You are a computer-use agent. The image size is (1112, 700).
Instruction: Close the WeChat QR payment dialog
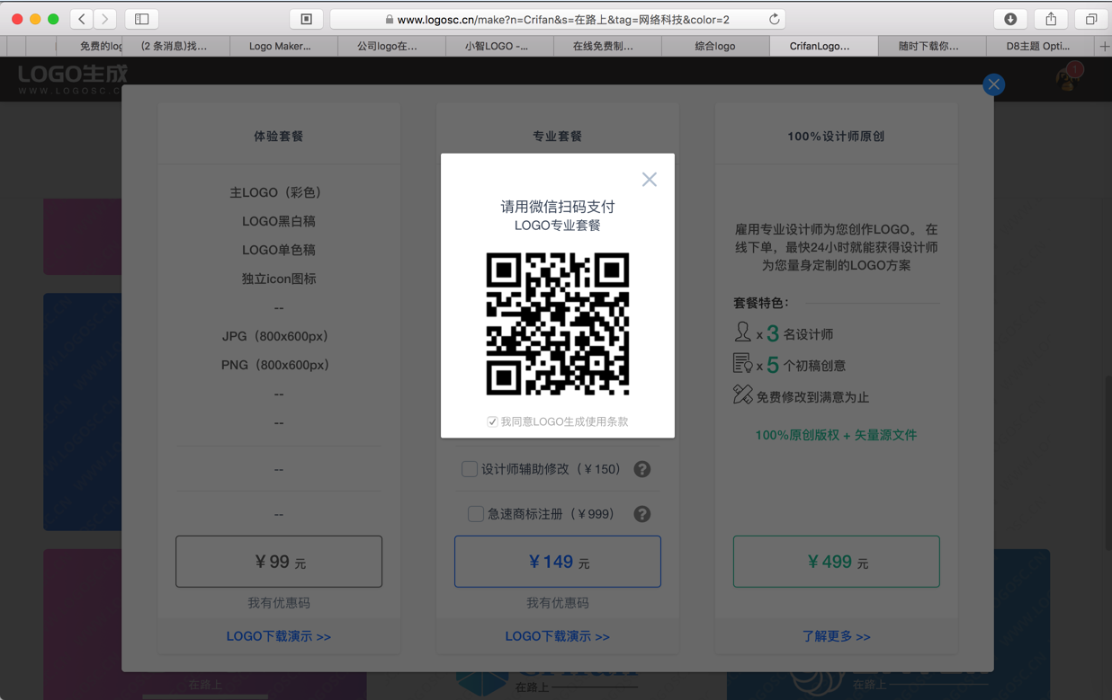(649, 180)
